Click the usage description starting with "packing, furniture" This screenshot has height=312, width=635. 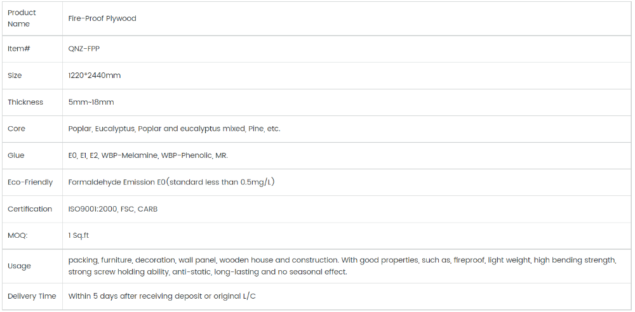342,266
